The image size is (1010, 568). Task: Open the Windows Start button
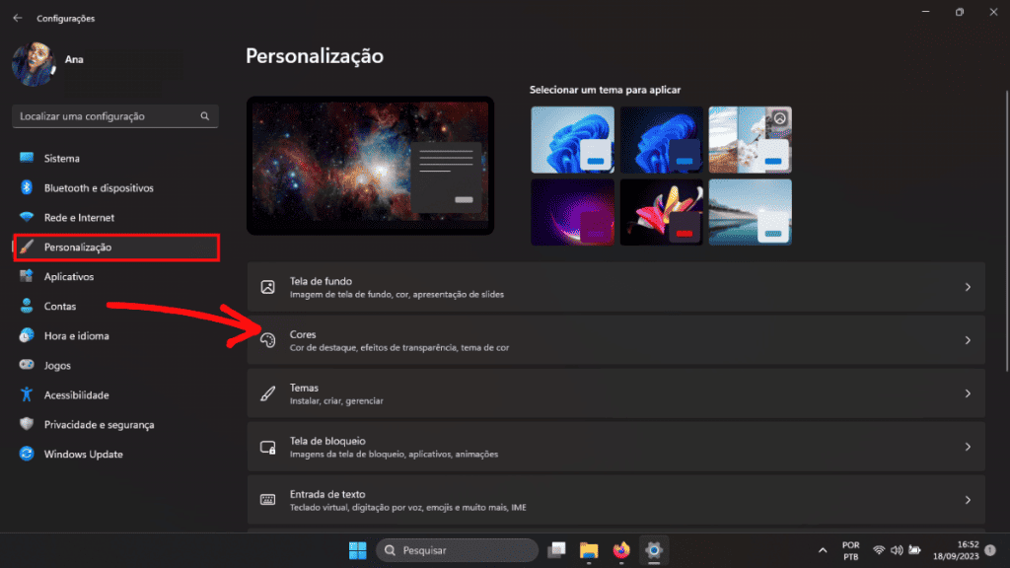click(x=357, y=550)
